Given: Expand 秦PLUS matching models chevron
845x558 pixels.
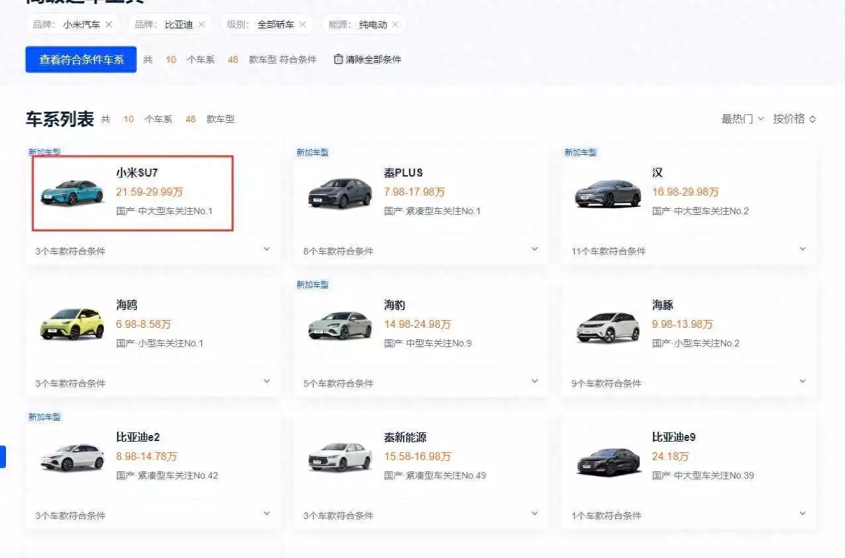Looking at the screenshot, I should (x=535, y=249).
